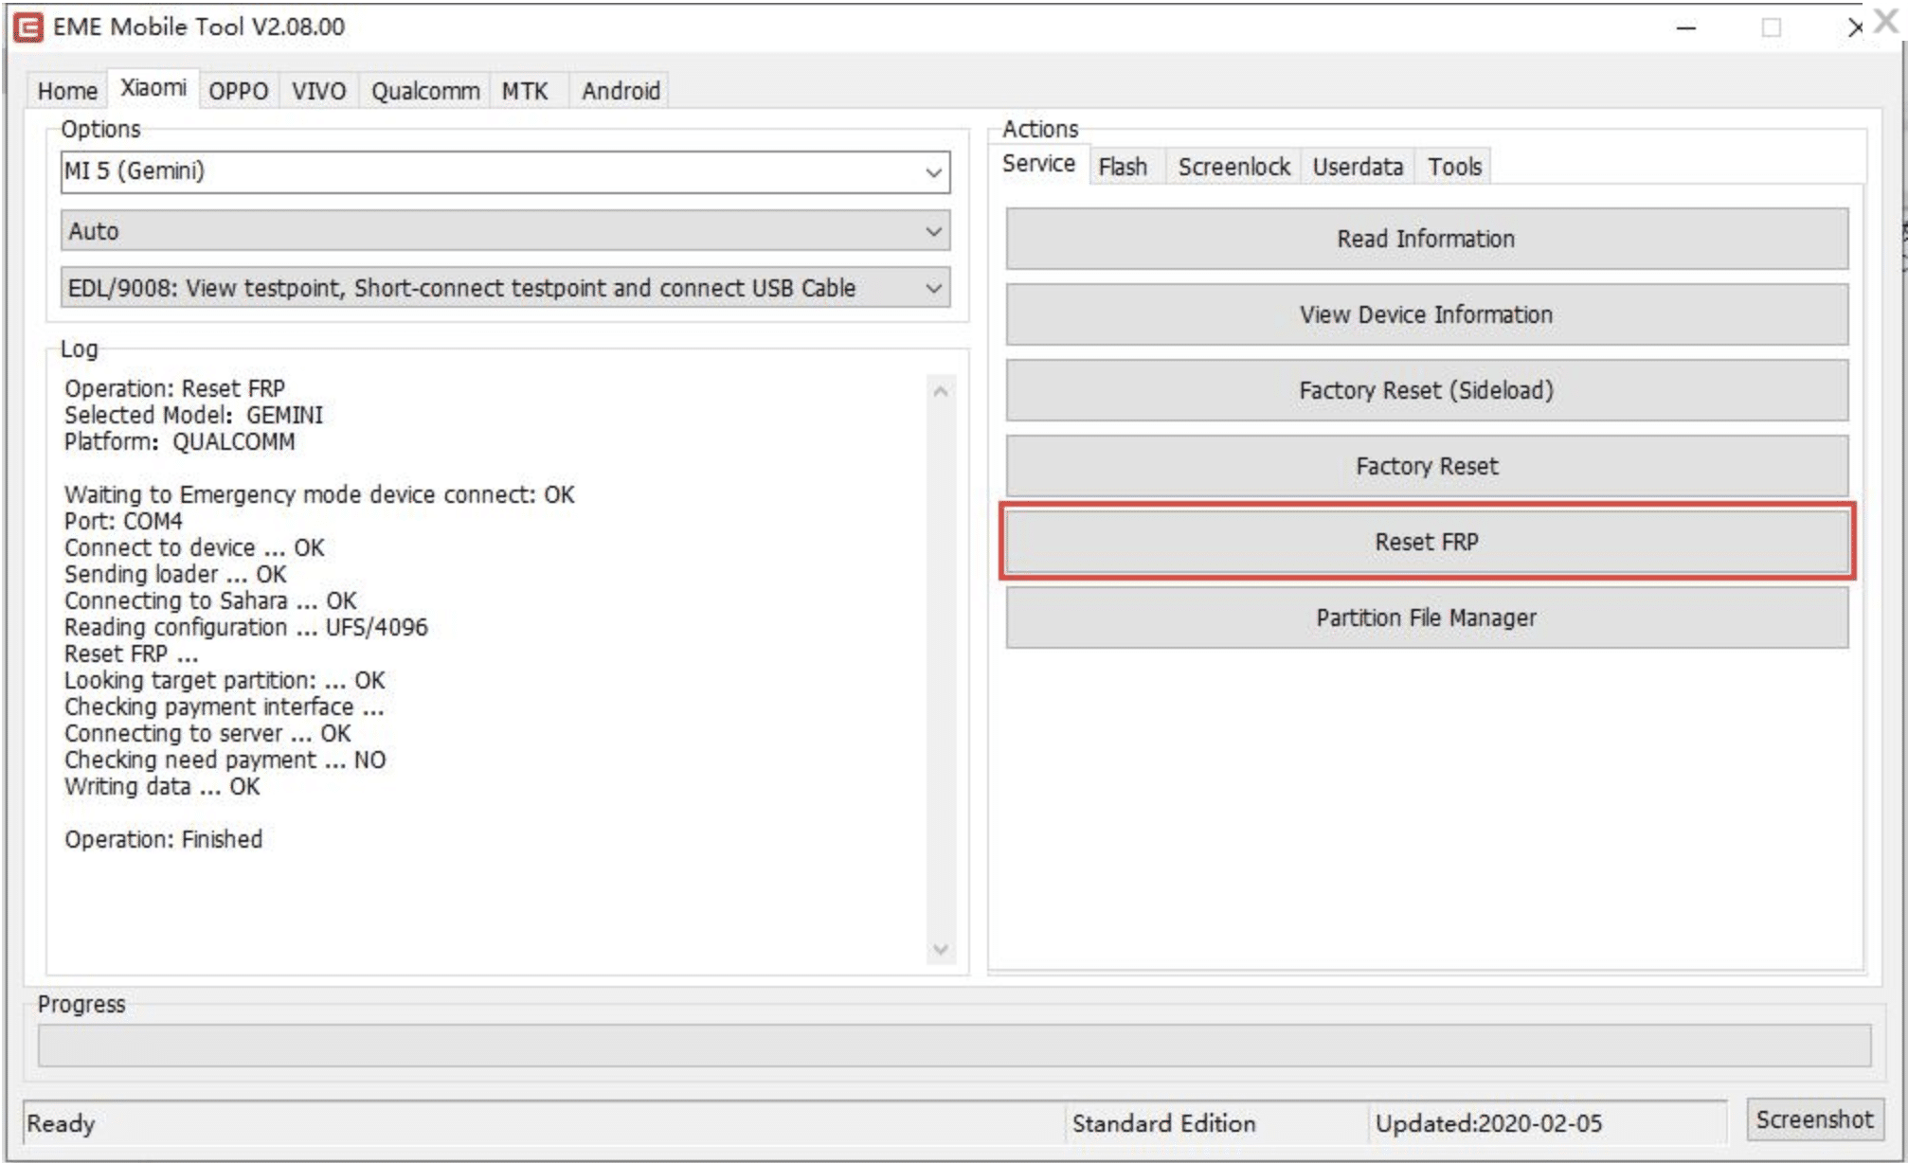The image size is (1908, 1163).
Task: Open the Screenlock actions tab
Action: coord(1233,167)
